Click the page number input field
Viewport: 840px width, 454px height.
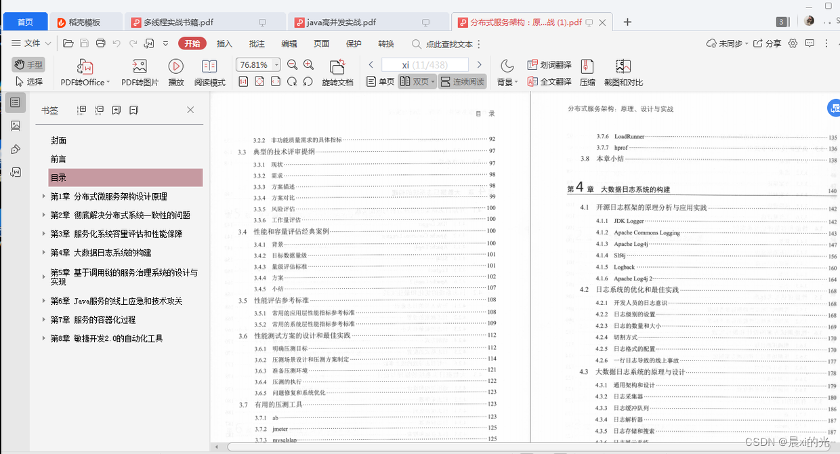point(425,65)
